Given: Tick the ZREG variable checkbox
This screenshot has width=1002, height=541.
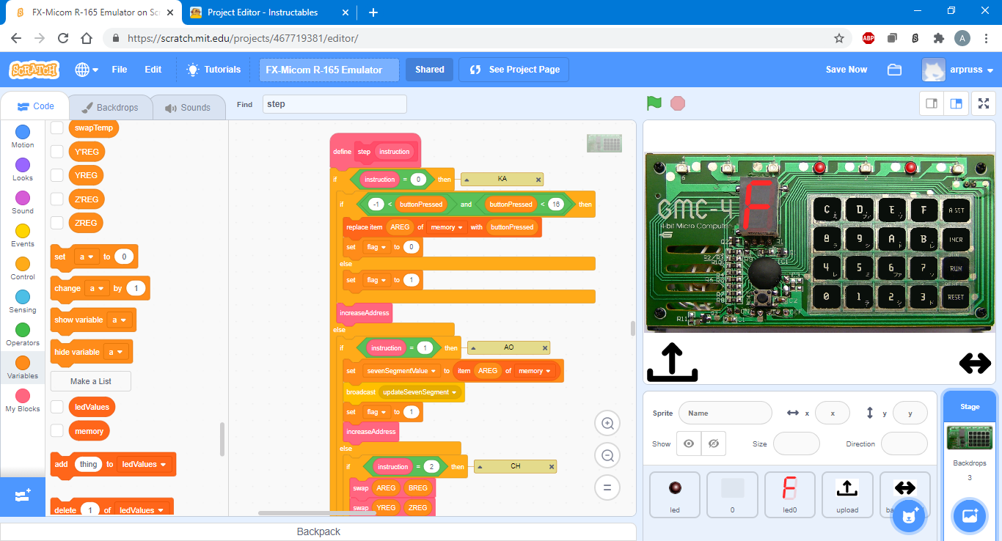Looking at the screenshot, I should 56,222.
